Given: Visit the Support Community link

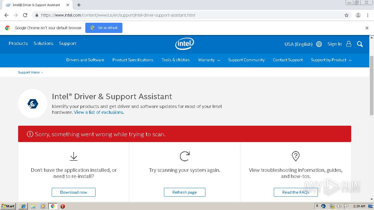Looking at the screenshot, I should (246, 60).
